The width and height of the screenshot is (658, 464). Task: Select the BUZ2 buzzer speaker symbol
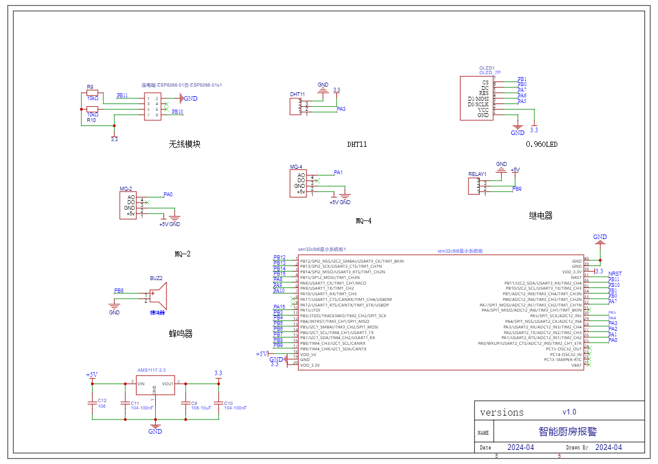(x=159, y=296)
